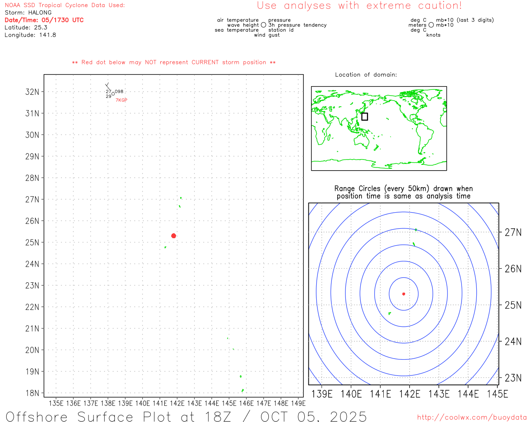
Task: Click the 25N label on main map axis
Action: [x=32, y=242]
